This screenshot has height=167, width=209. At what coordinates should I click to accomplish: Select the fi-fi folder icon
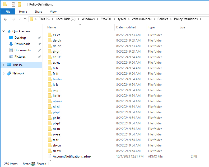pos(50,68)
